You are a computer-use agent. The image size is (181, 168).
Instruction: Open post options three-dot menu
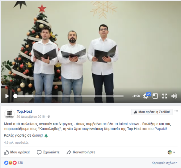click(x=176, y=111)
